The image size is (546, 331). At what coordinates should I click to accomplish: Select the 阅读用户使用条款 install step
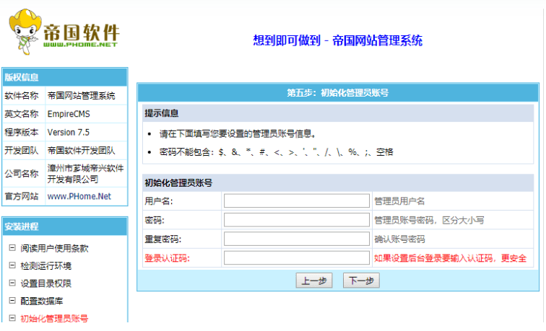(54, 248)
